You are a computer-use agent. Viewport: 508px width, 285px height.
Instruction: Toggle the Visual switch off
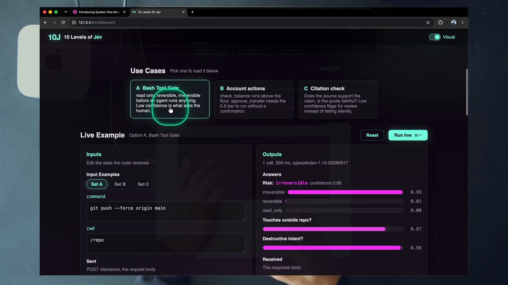[x=435, y=37]
